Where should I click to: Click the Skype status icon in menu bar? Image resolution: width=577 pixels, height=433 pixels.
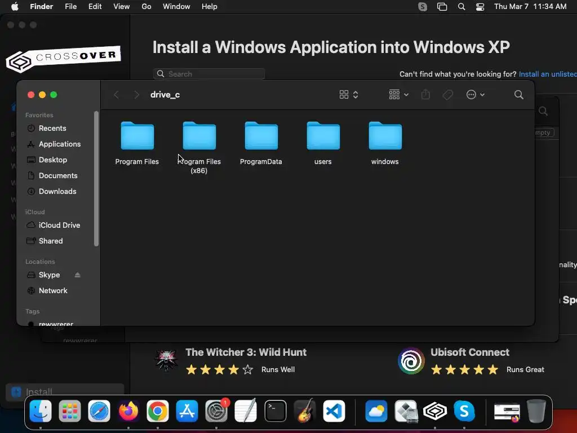(x=423, y=7)
